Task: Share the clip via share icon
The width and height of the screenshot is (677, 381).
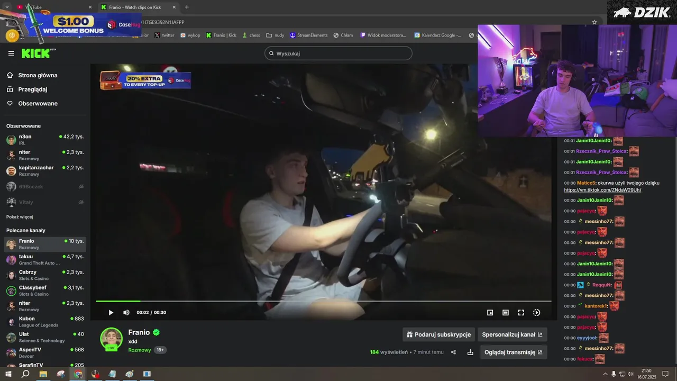Action: point(453,352)
